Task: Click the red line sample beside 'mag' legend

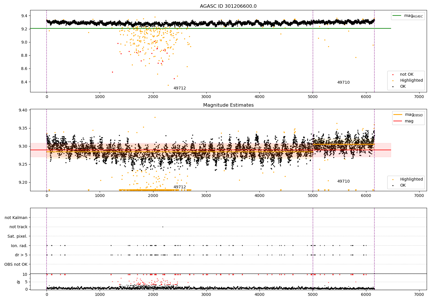Action: coord(398,121)
